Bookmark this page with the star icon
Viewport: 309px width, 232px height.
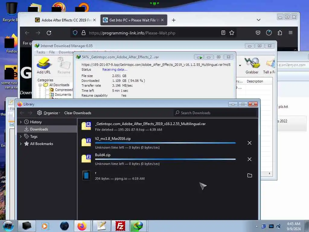[x=232, y=33]
